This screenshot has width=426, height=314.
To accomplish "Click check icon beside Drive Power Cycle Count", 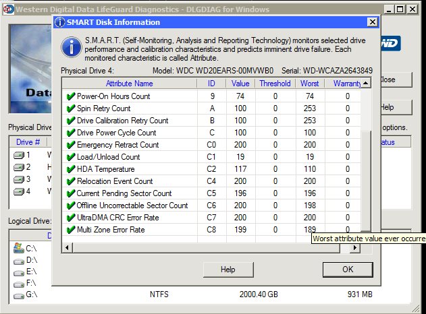I will click(71, 133).
